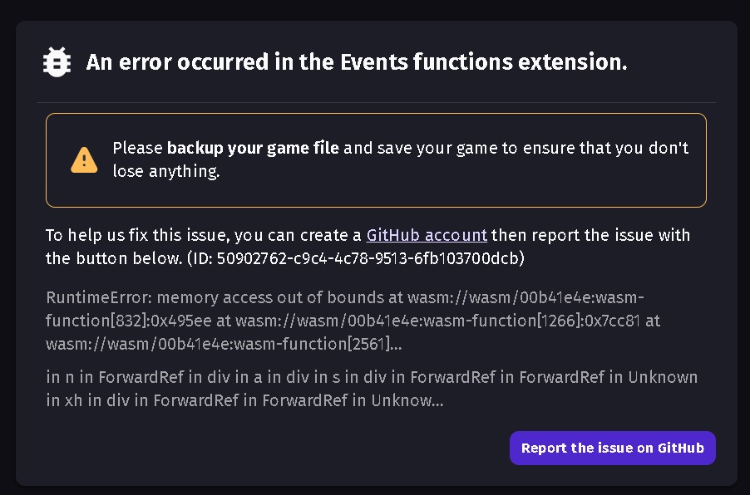Viewport: 750px width, 495px height.
Task: Open the GitHub account link
Action: [427, 235]
